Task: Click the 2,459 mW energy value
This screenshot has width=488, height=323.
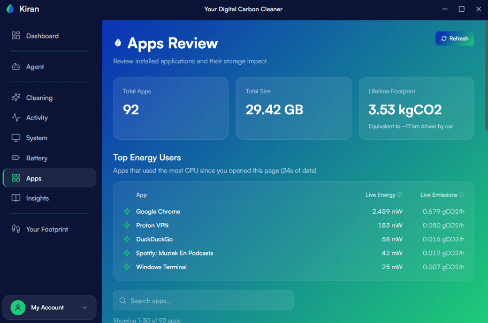Action: pyautogui.click(x=387, y=211)
